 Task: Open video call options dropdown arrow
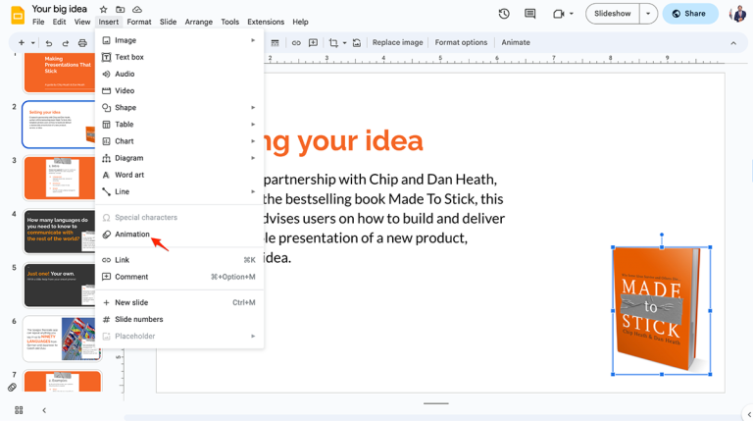pyautogui.click(x=571, y=14)
